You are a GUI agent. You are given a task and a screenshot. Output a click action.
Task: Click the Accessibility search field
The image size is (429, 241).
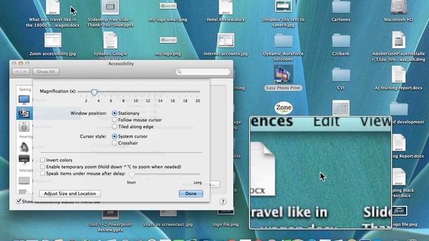[202, 72]
